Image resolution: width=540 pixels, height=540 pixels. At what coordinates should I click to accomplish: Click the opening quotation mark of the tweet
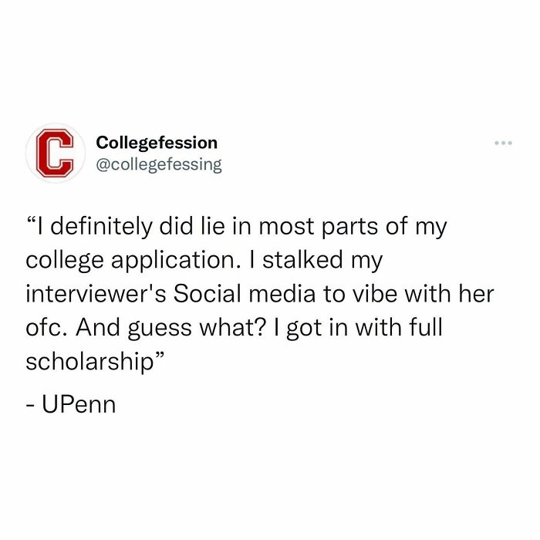(x=32, y=226)
